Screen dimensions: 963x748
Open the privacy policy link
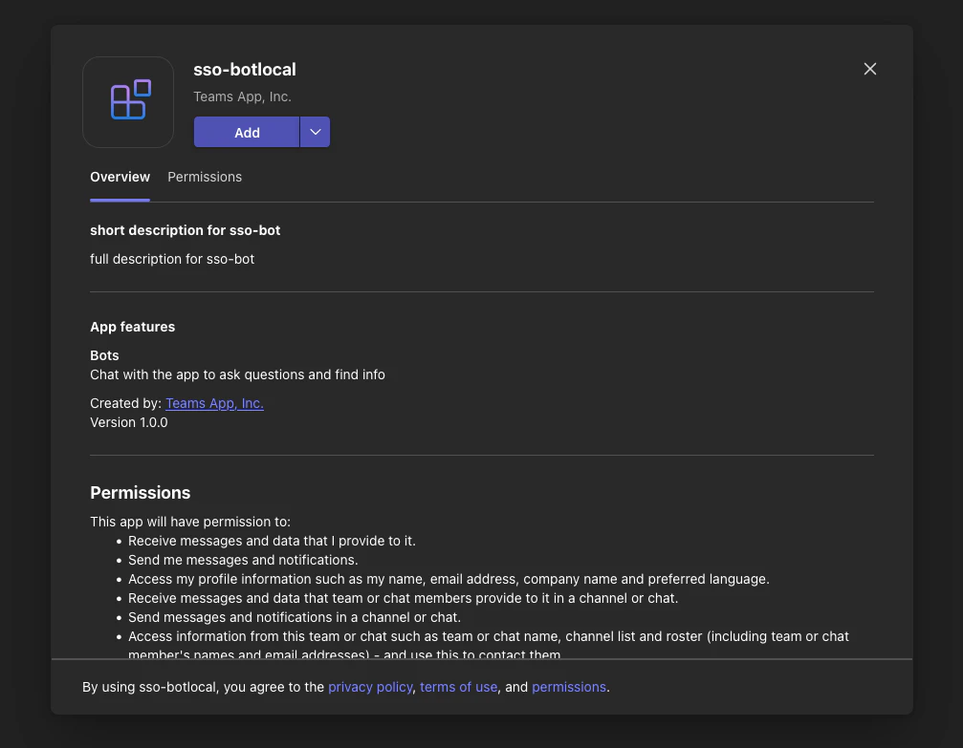click(370, 687)
